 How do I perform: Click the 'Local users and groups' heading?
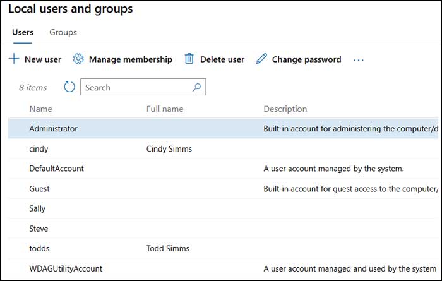pos(71,9)
